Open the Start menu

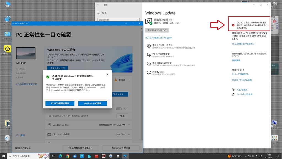coord(3,156)
